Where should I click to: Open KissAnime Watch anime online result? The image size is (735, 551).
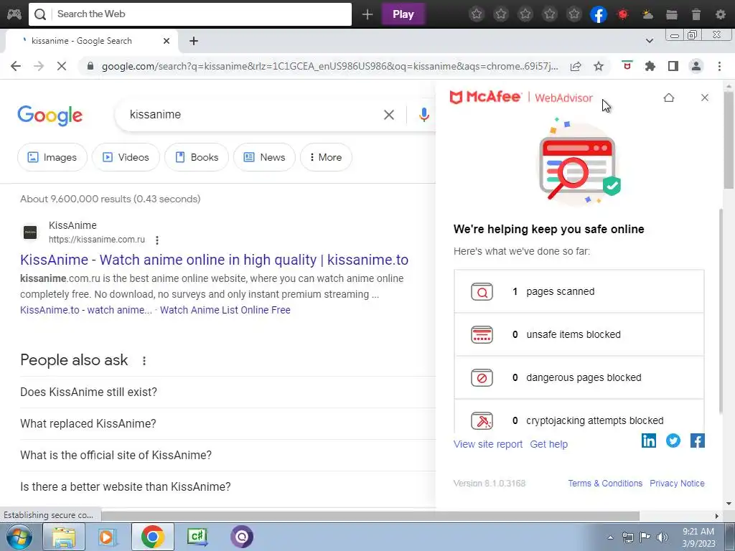214,260
